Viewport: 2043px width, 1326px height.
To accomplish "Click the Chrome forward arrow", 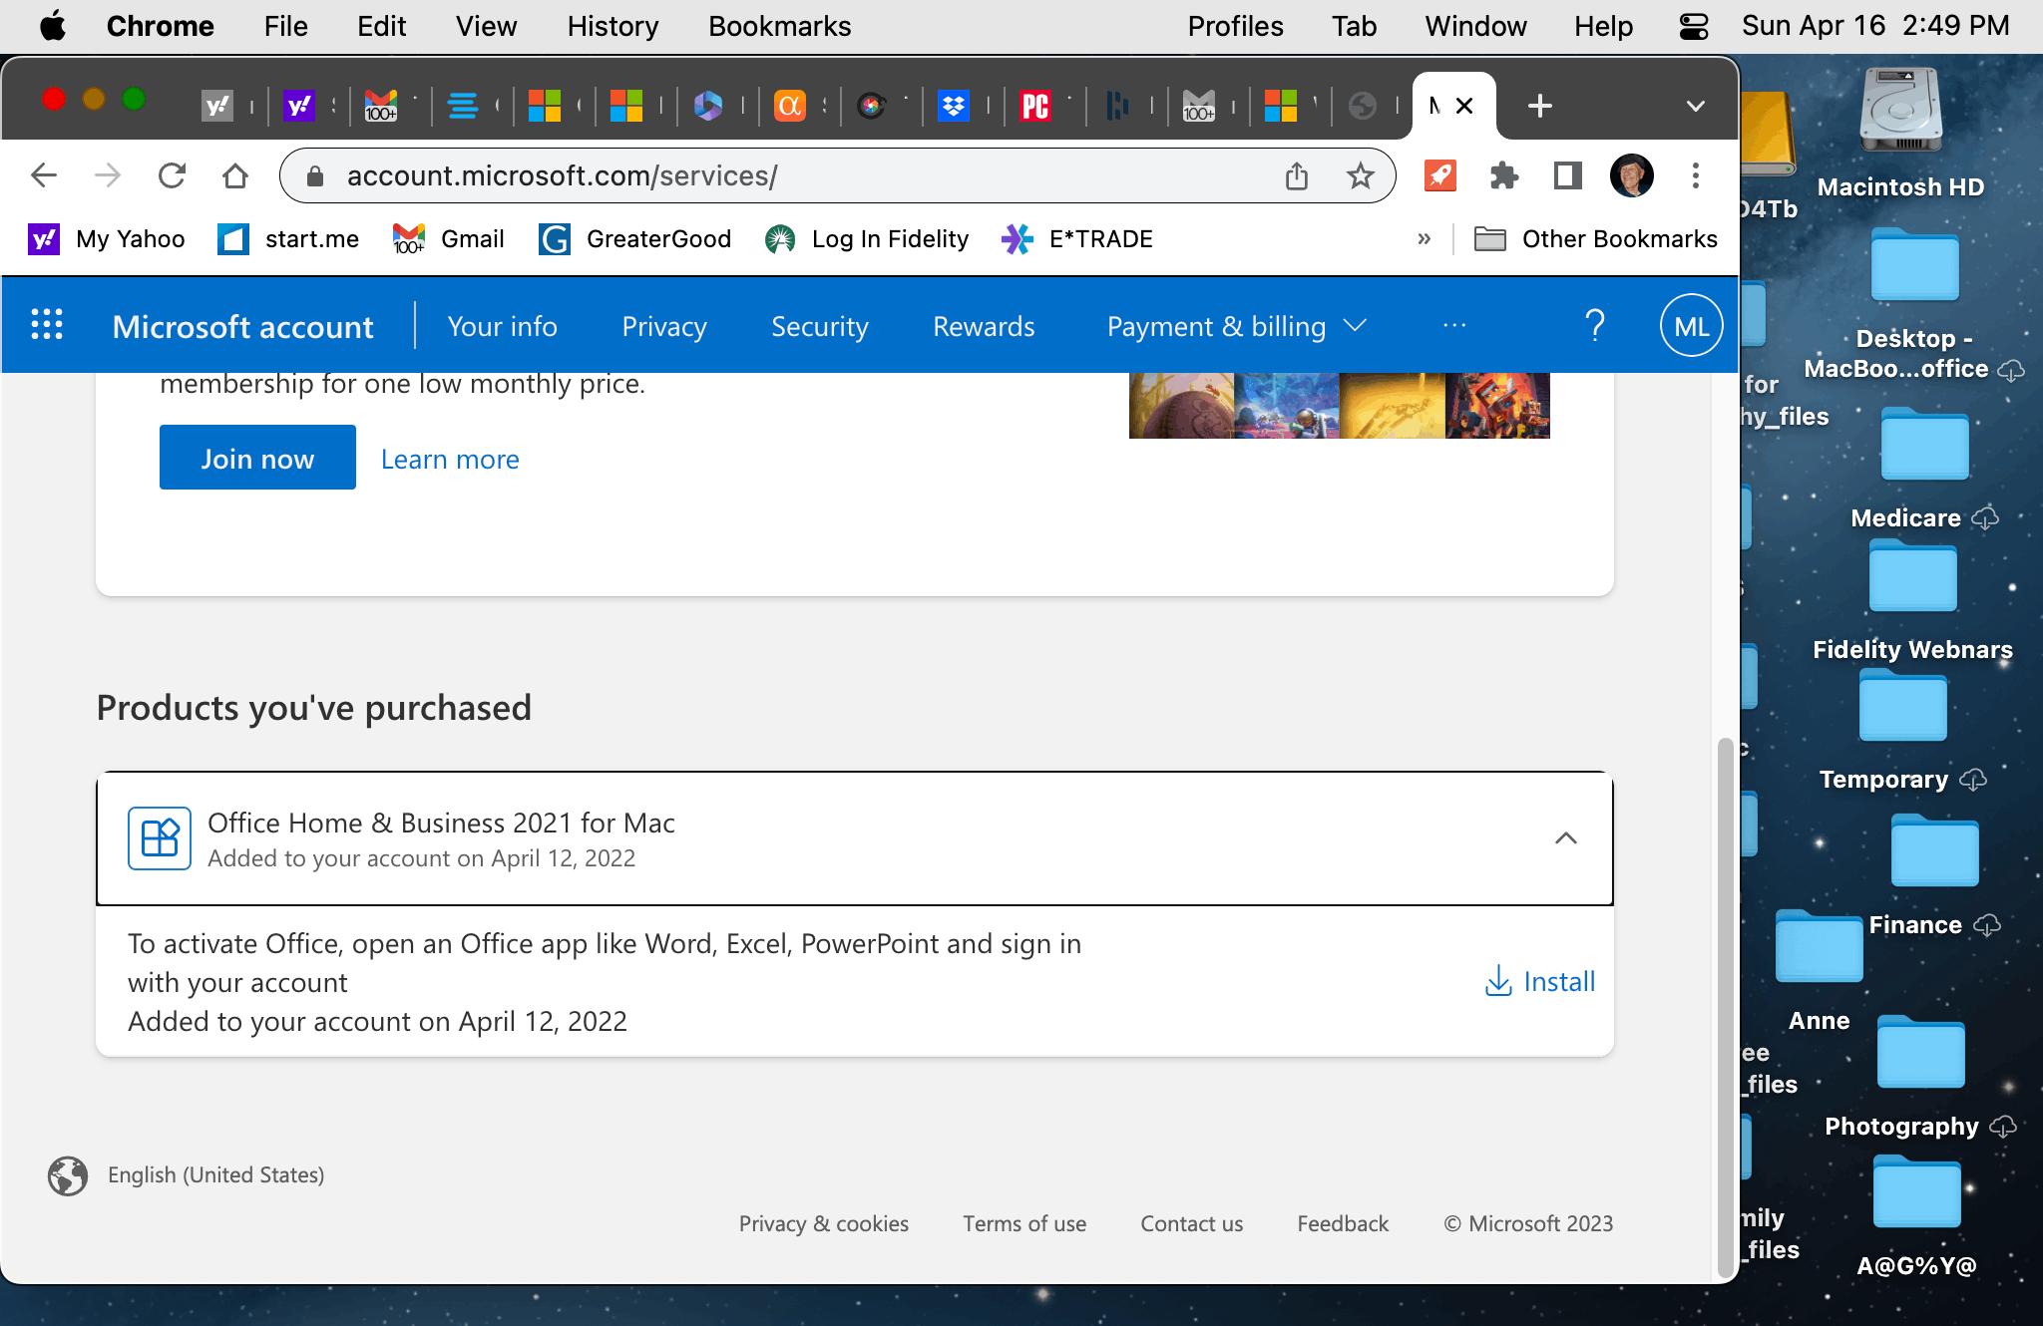I will coord(107,176).
